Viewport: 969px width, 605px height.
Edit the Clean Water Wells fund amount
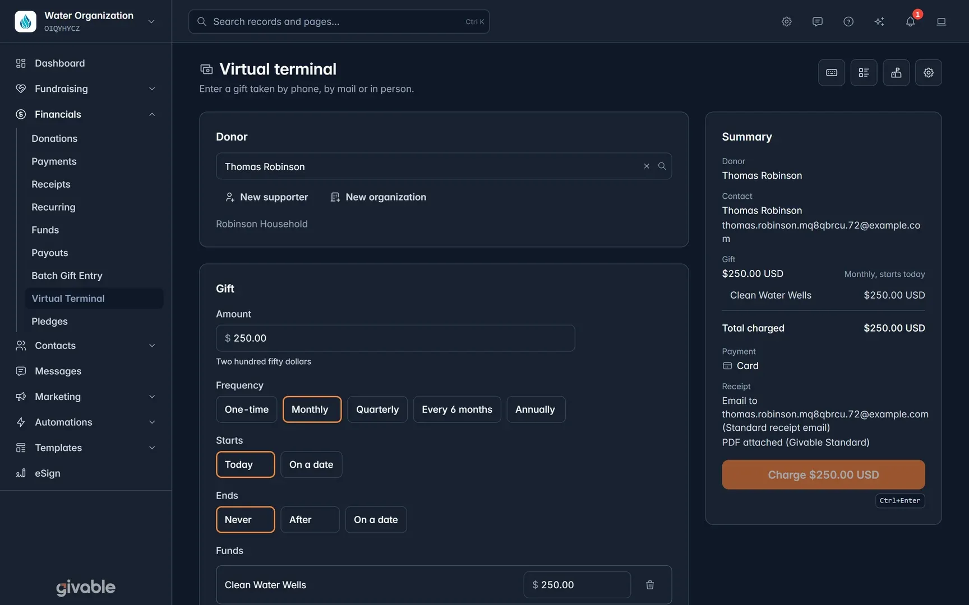click(x=577, y=585)
